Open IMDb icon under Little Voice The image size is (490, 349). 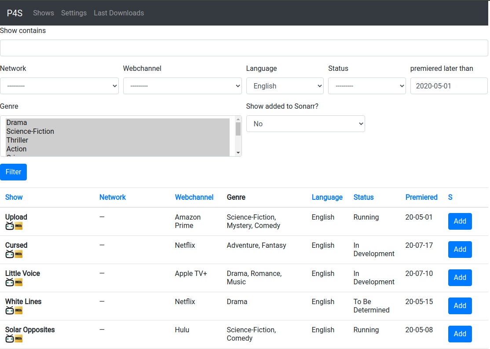(x=18, y=282)
